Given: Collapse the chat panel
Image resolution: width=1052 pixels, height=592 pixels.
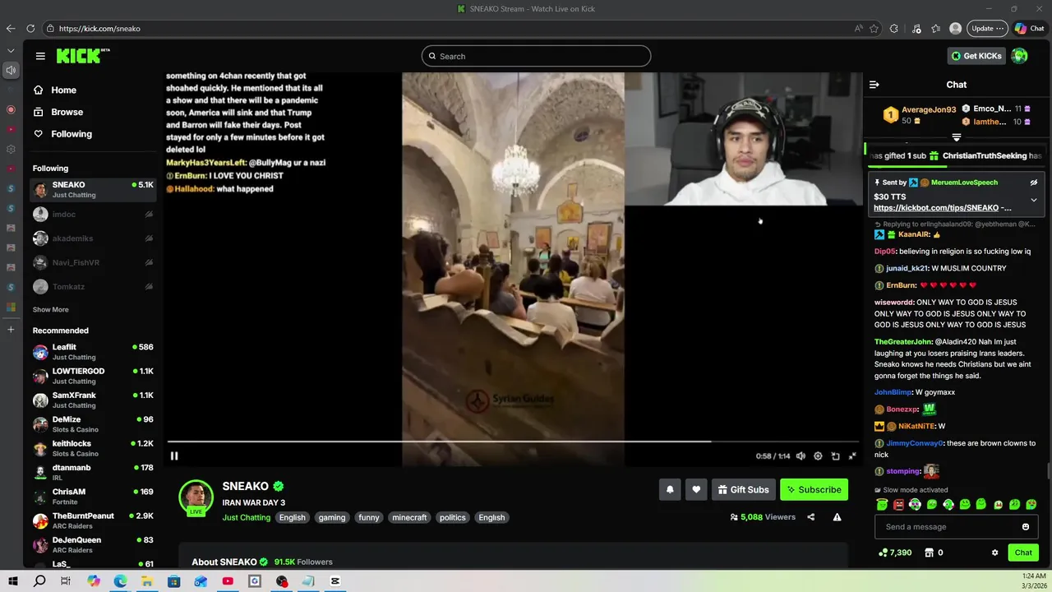Looking at the screenshot, I should pyautogui.click(x=874, y=85).
